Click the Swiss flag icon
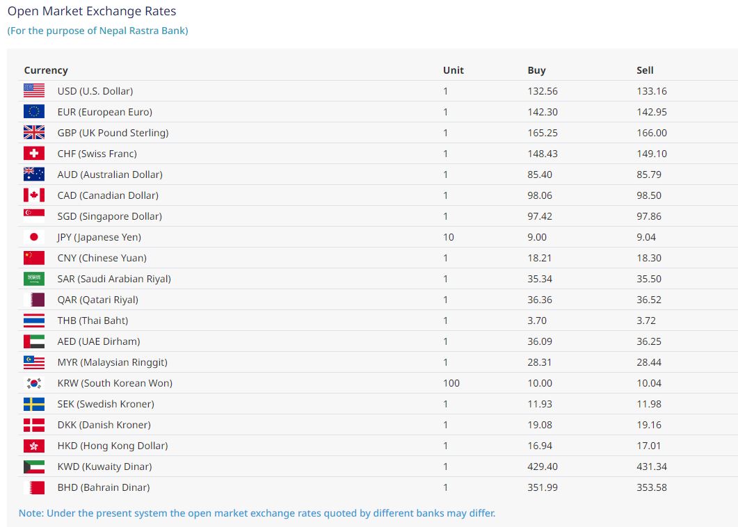This screenshot has width=738, height=527. click(x=34, y=154)
